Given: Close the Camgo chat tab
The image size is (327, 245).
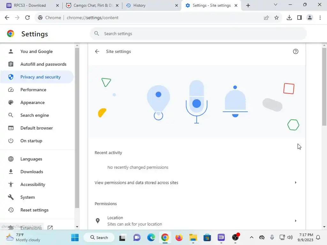Looking at the screenshot, I should pos(117,5).
